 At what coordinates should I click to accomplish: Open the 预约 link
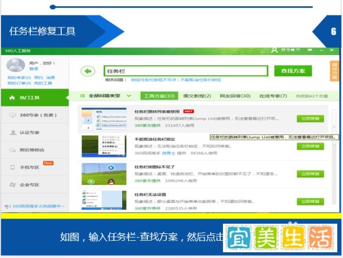pyautogui.click(x=39, y=77)
